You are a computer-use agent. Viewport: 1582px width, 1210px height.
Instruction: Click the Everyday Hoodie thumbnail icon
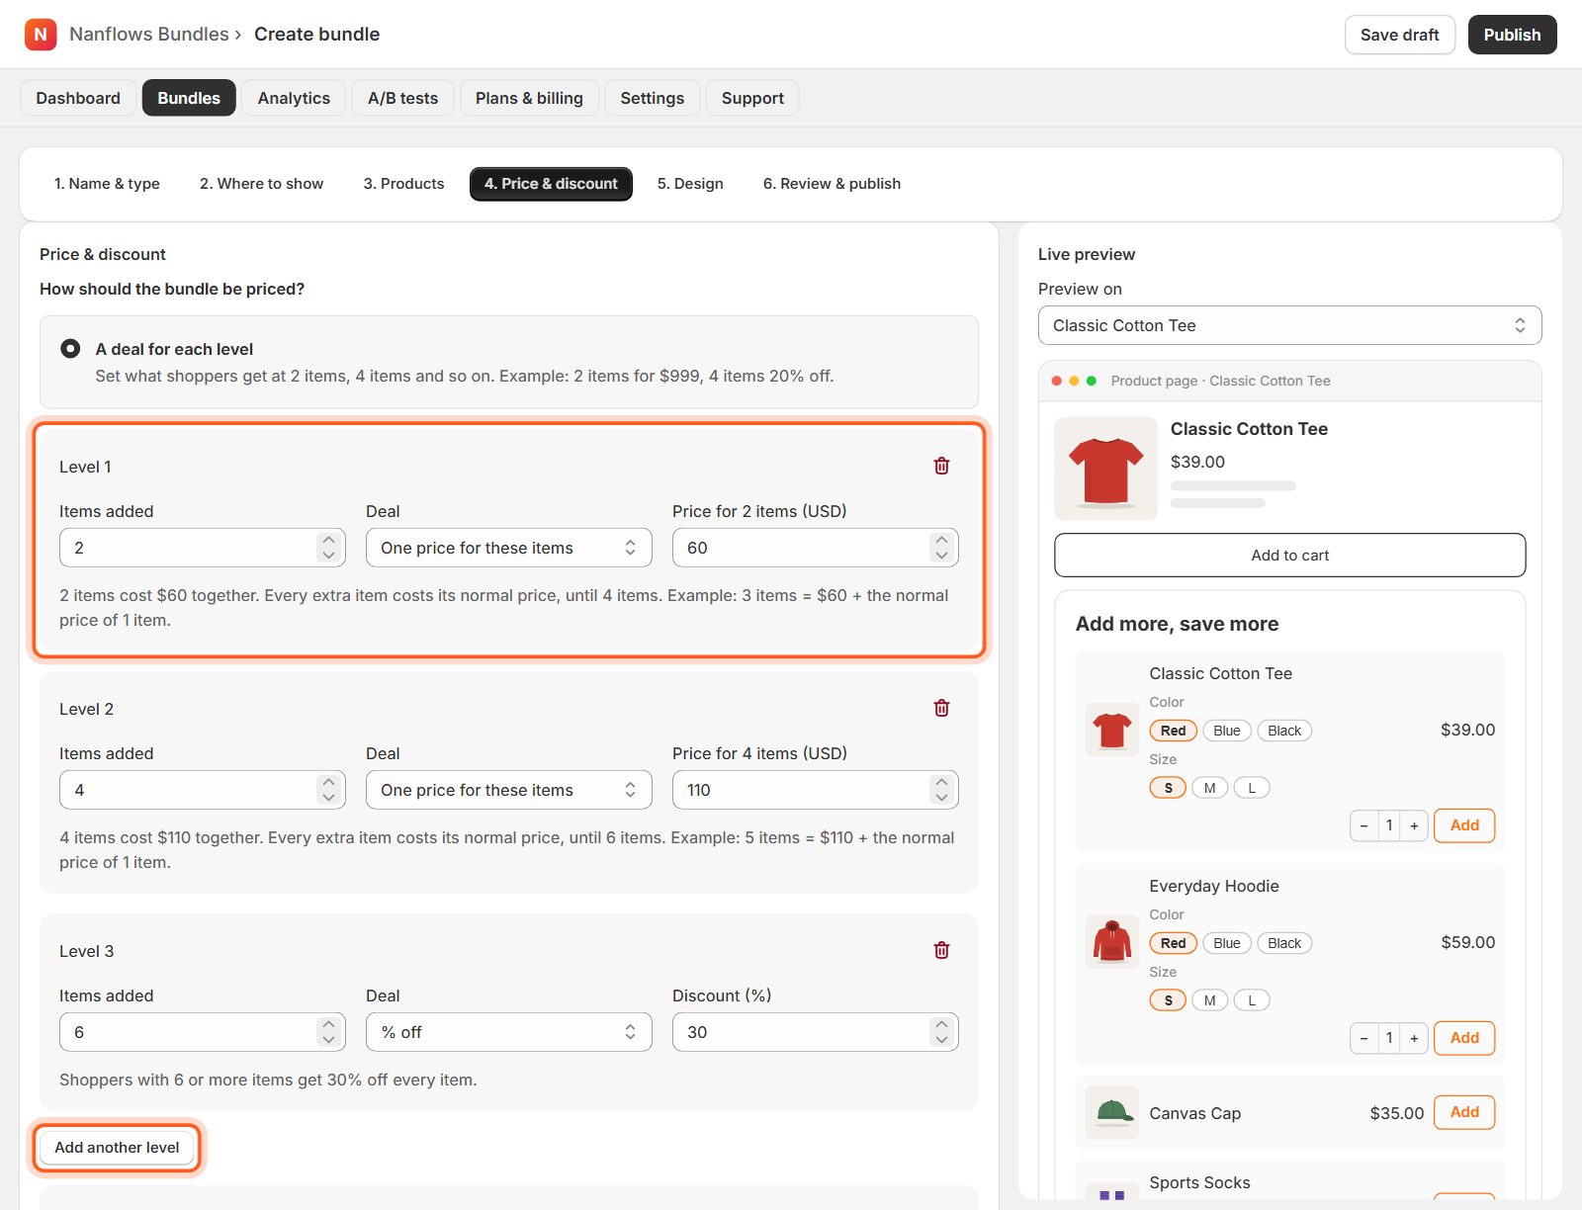click(1112, 942)
